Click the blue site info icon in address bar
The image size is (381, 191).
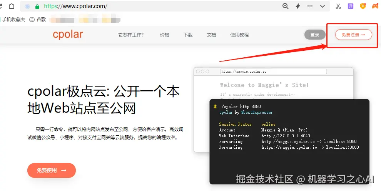[x=27, y=7]
